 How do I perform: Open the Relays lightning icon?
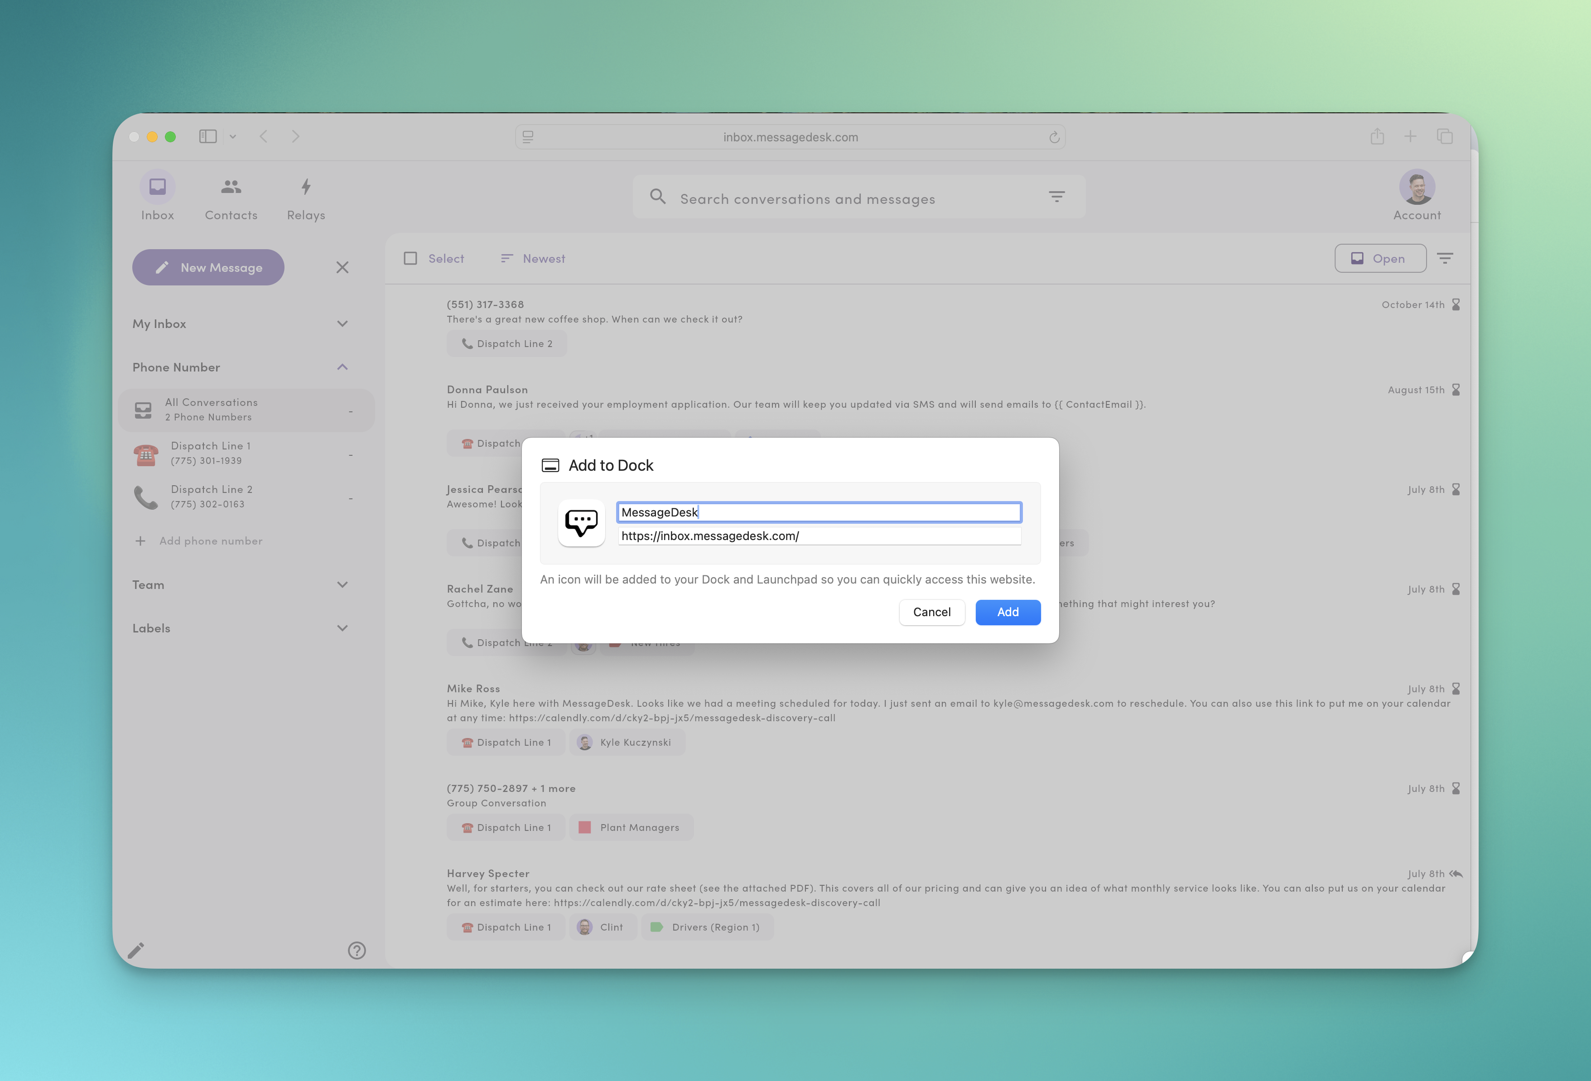click(306, 187)
